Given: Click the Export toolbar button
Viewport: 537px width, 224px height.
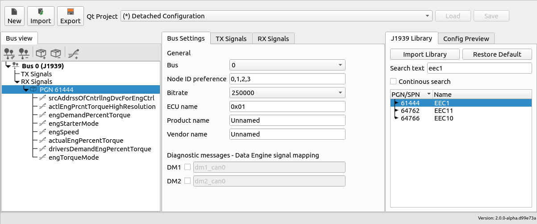Looking at the screenshot, I should point(71,16).
